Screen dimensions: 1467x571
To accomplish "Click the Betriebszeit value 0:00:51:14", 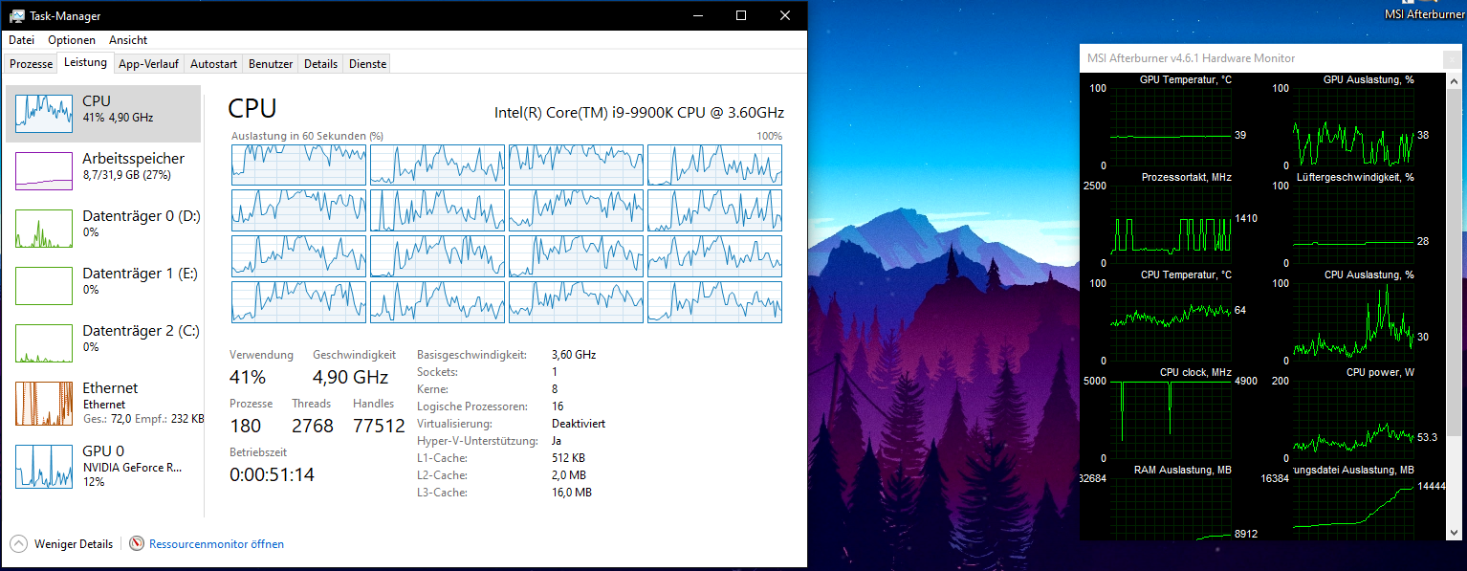I will coord(272,473).
